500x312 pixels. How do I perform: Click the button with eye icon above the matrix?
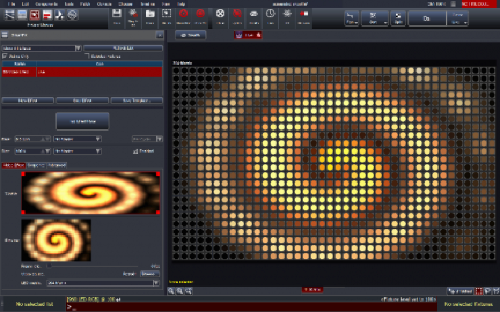191,35
